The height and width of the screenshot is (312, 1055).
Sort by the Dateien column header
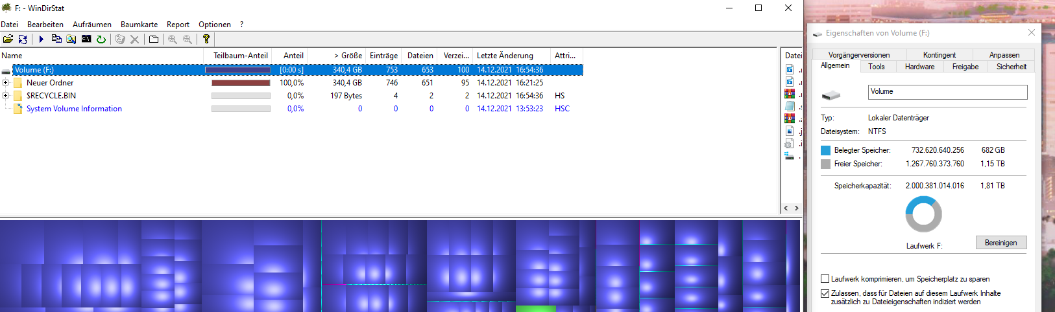tap(420, 56)
